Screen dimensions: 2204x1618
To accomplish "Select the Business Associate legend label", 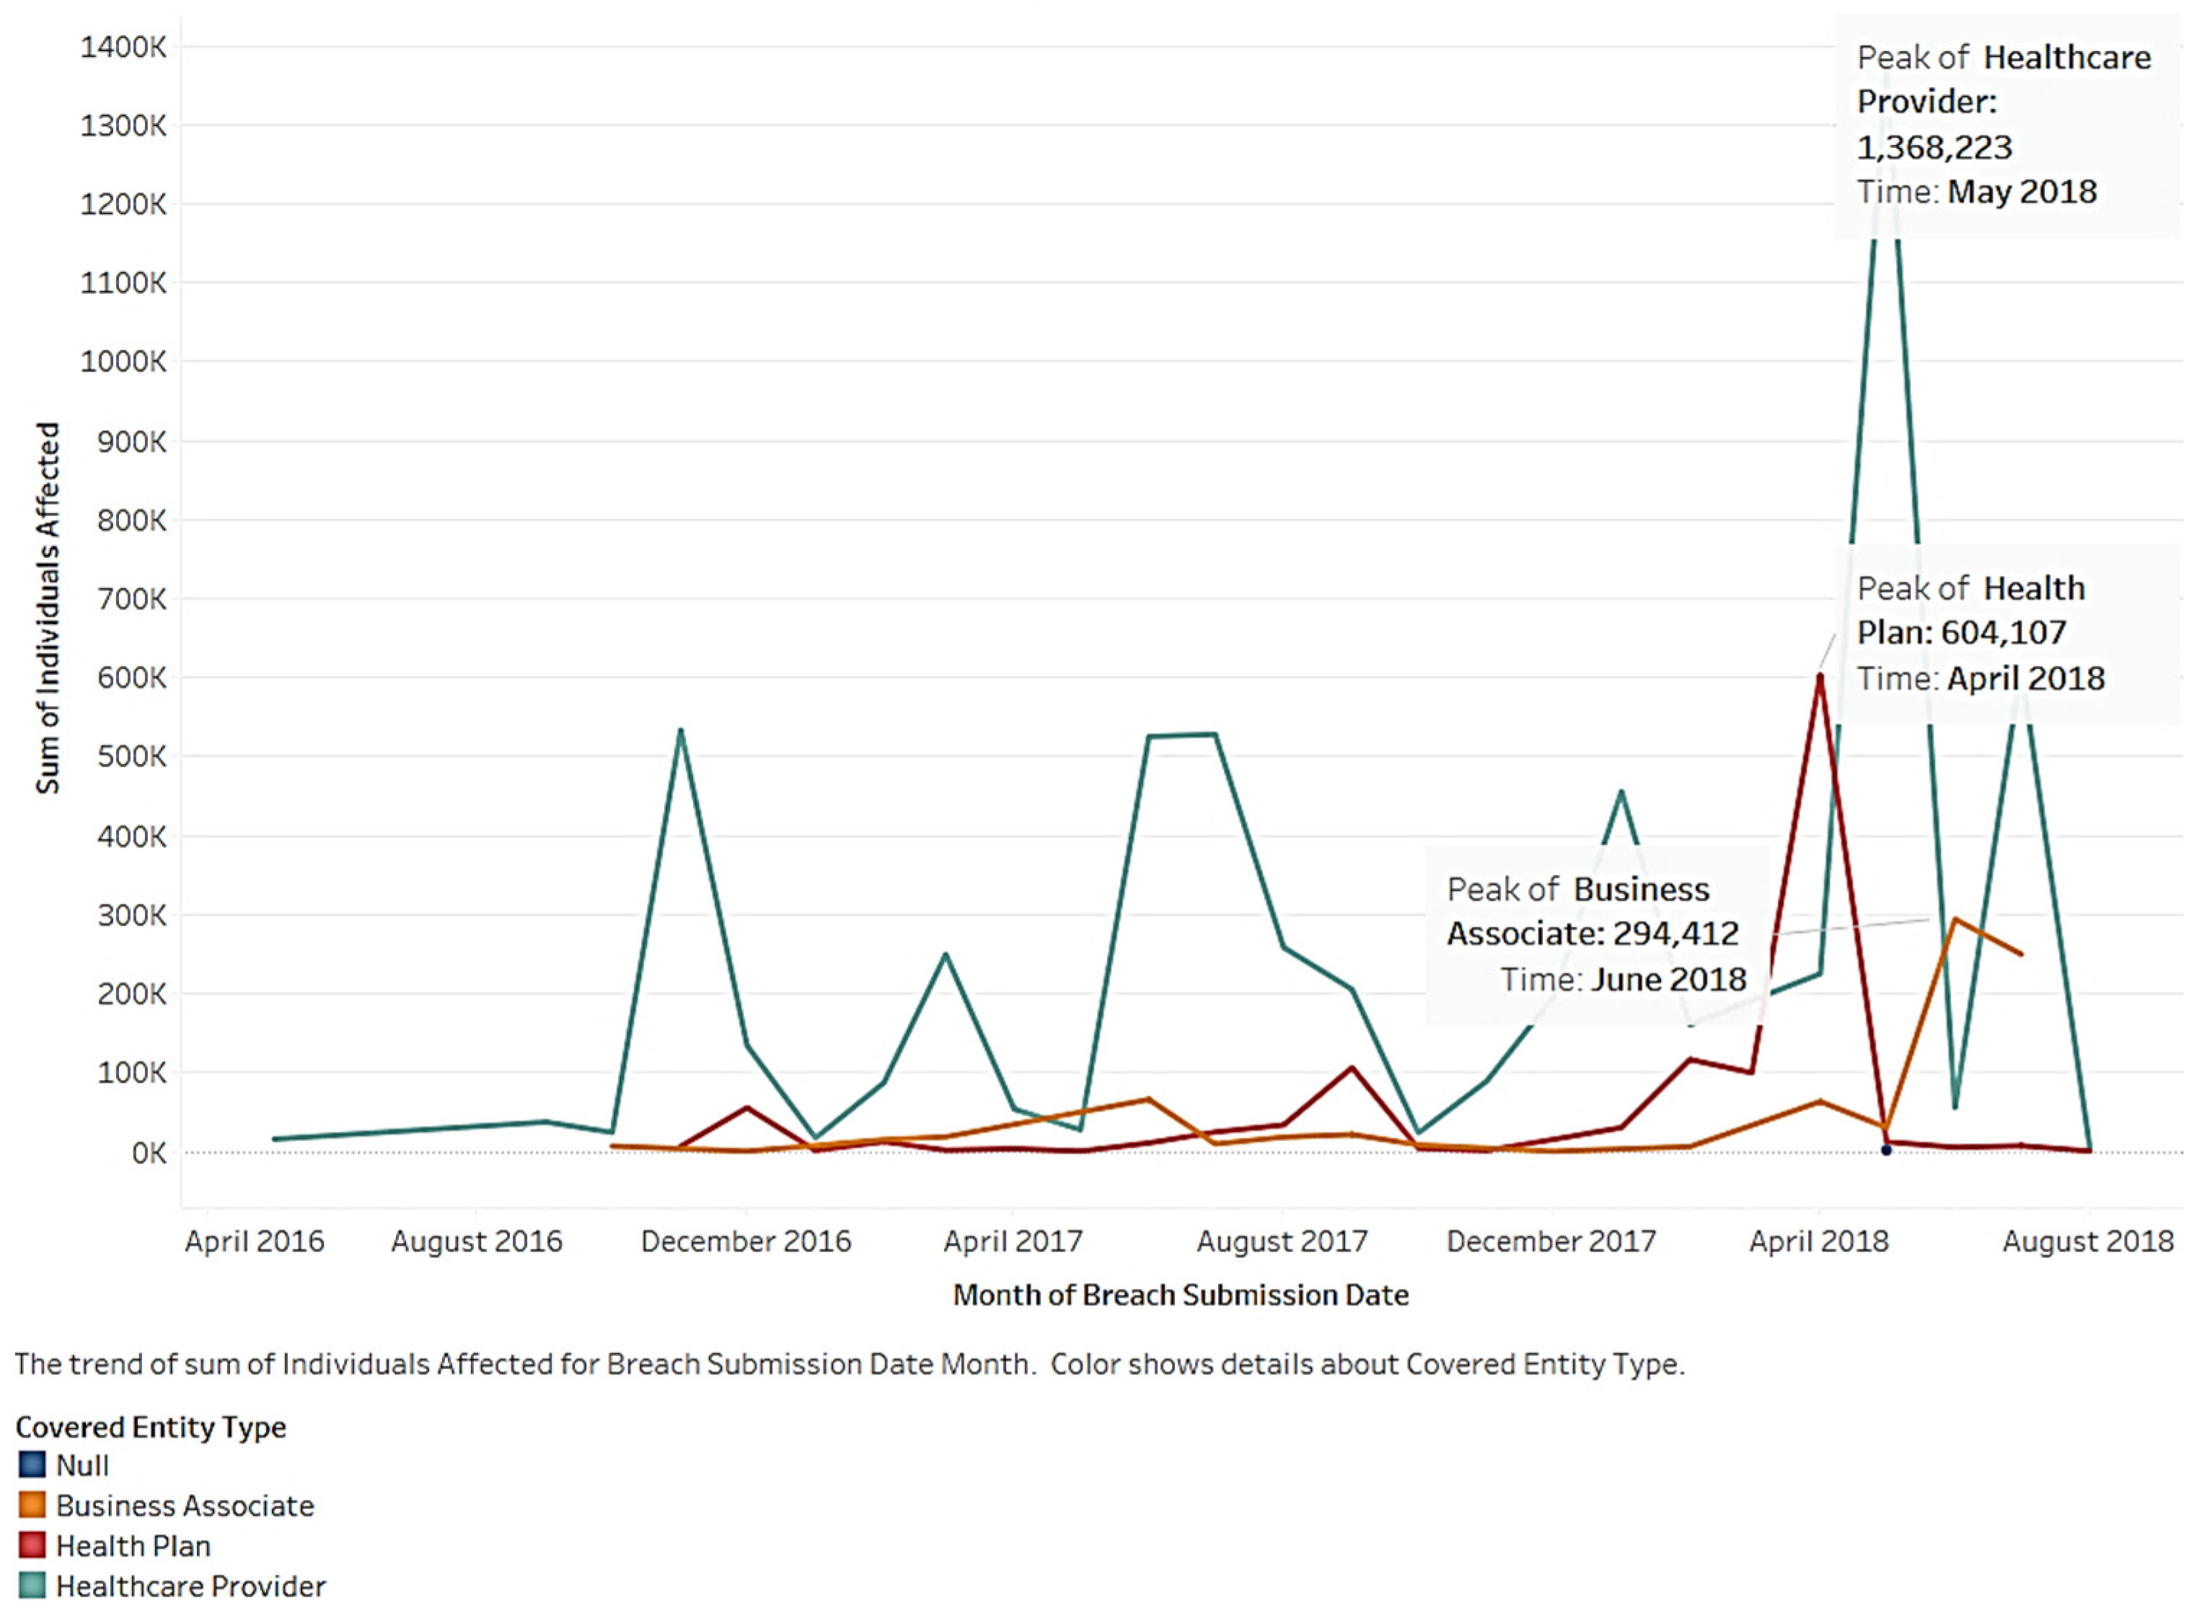I will [185, 1505].
